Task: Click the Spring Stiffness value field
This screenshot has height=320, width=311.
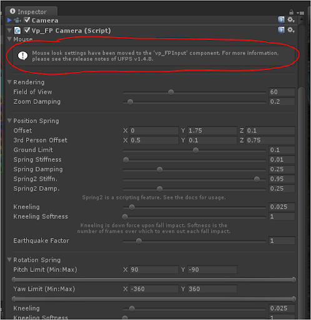Action: [282, 159]
